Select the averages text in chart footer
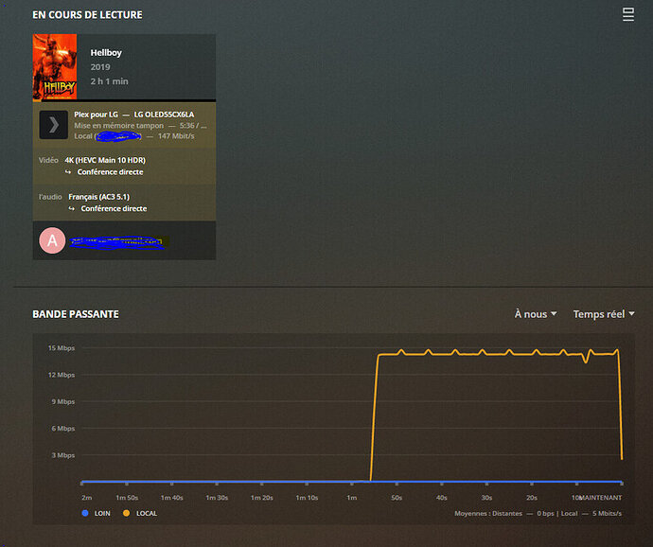 tap(538, 513)
